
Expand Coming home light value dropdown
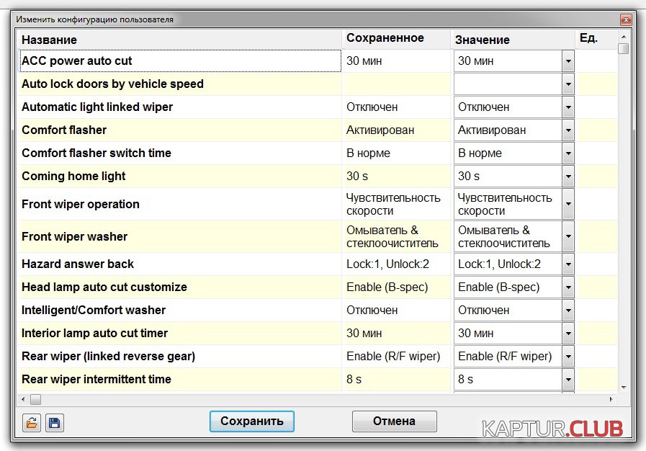pos(568,177)
